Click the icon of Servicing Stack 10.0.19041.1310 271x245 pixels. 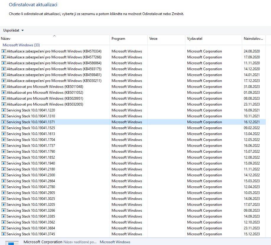[x=4, y=116]
